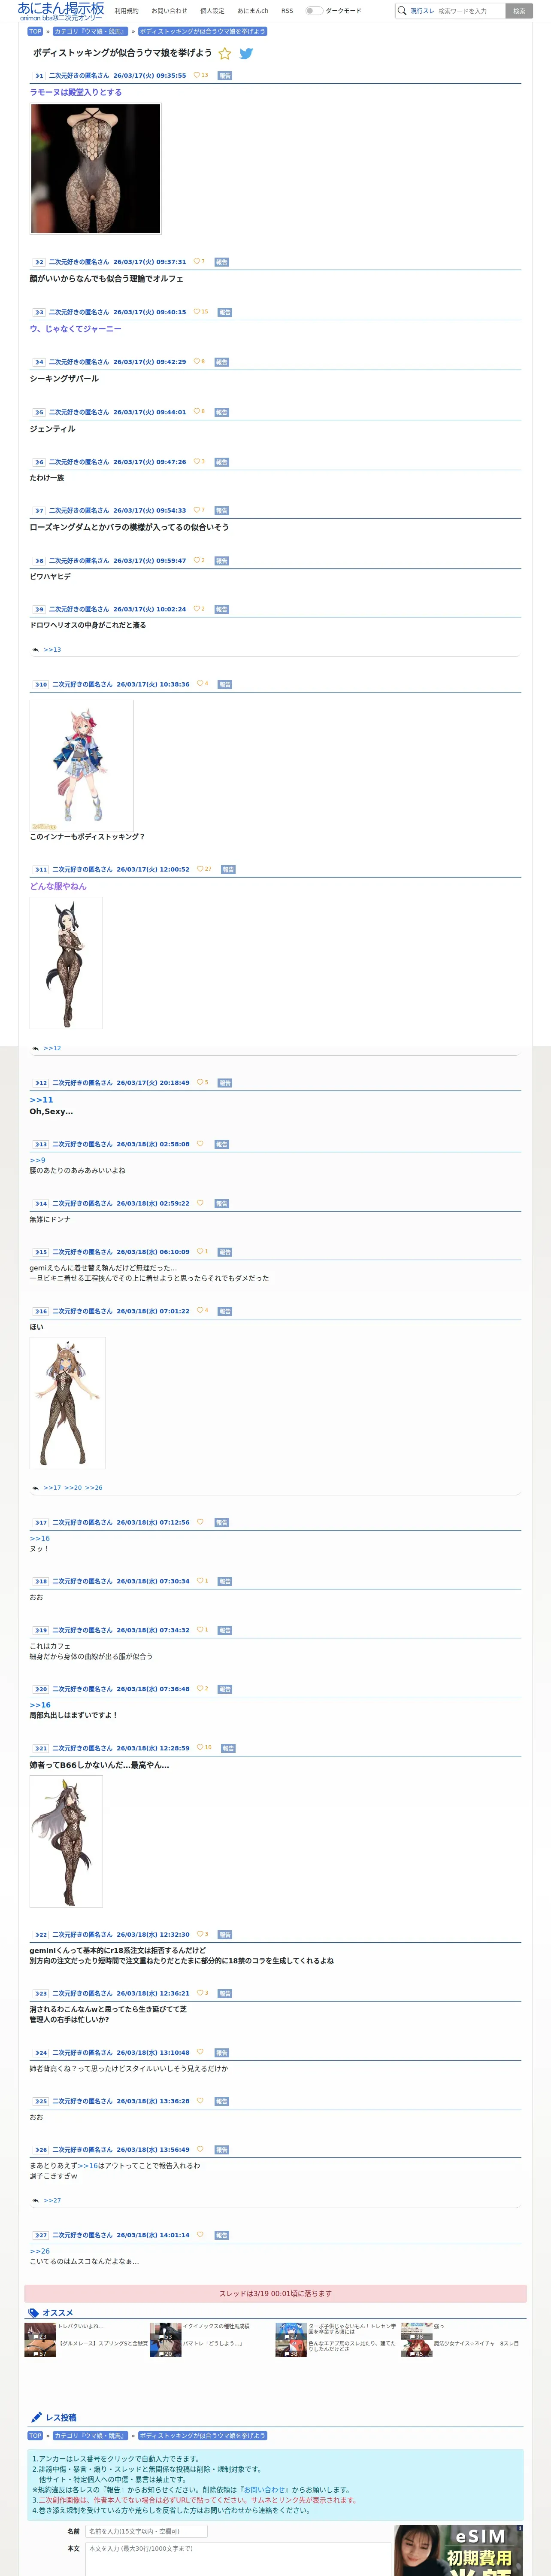Report post 1 with 報告 button

(x=224, y=76)
